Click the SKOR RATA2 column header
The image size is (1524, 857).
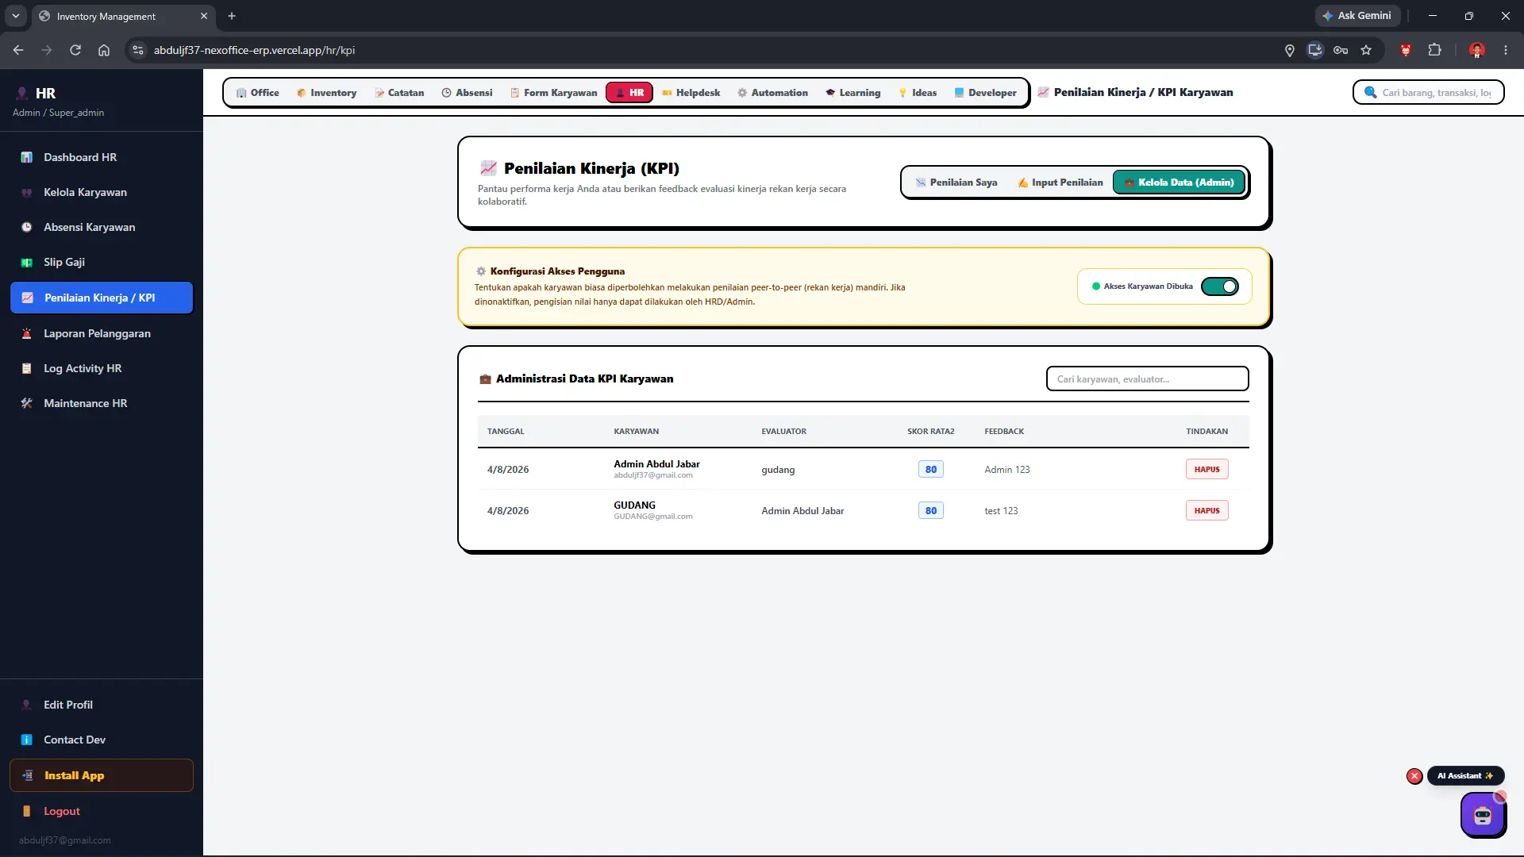(x=930, y=432)
